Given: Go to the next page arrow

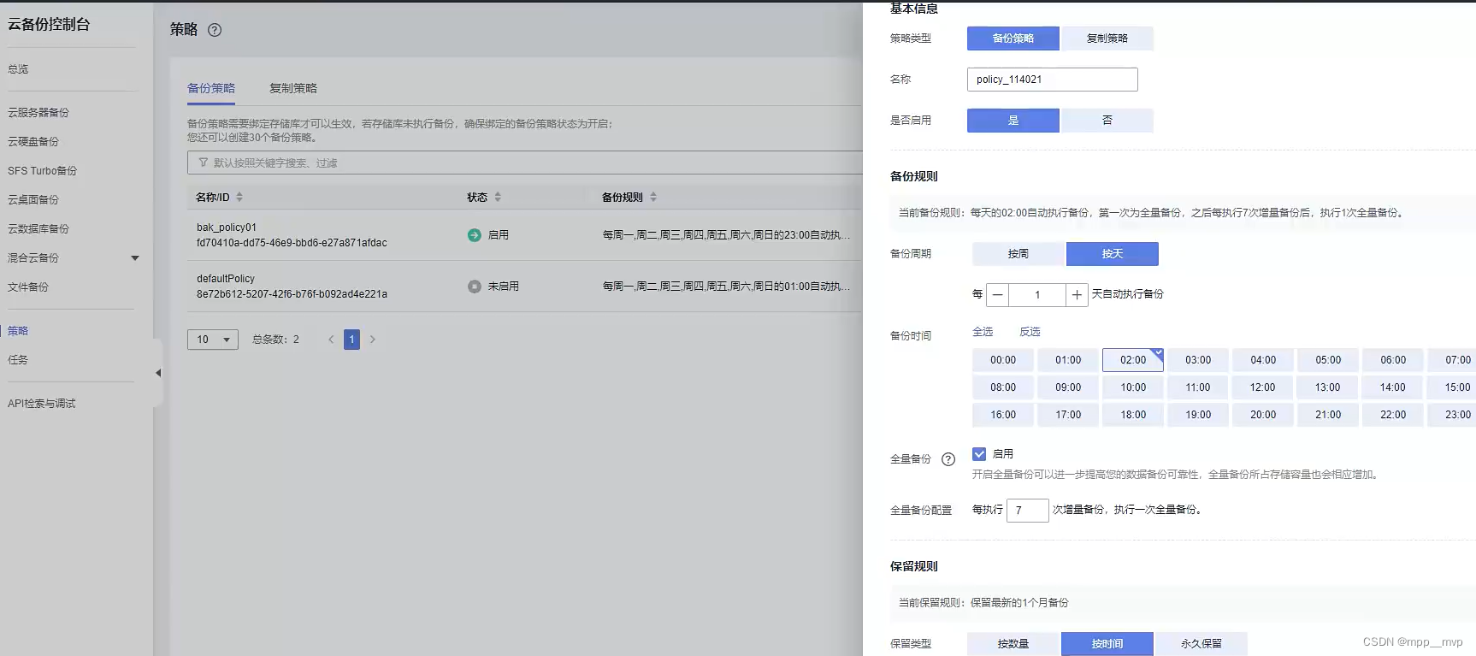Looking at the screenshot, I should pyautogui.click(x=373, y=340).
